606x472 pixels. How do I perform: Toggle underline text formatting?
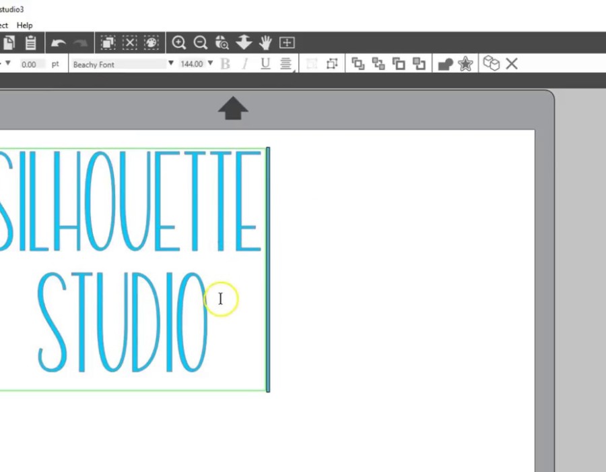pos(265,64)
